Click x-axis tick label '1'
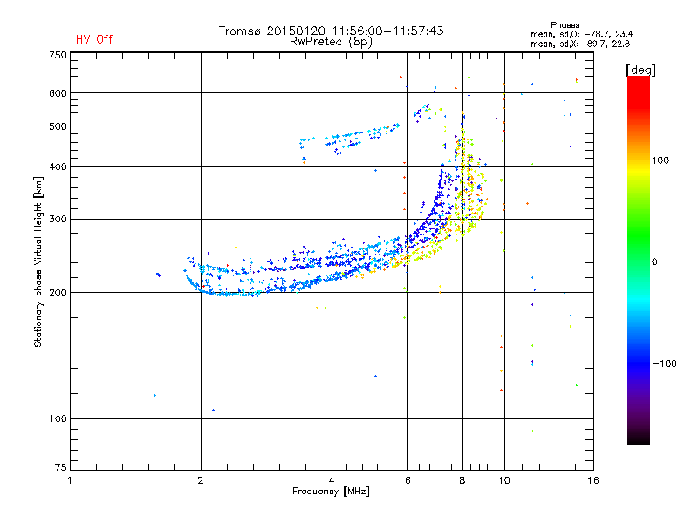The width and height of the screenshot is (698, 523). 70,480
